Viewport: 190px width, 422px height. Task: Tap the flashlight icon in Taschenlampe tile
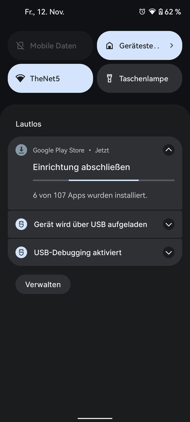point(109,79)
